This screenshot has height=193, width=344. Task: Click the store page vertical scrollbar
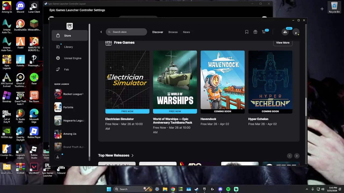(306, 107)
